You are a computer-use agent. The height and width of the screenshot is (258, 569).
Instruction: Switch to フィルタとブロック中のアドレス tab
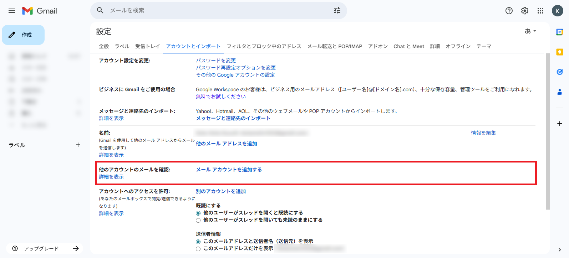(264, 46)
